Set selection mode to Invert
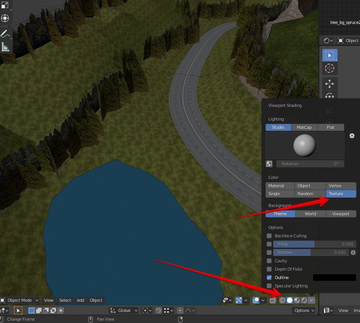360x323 pixels. [x=53, y=310]
